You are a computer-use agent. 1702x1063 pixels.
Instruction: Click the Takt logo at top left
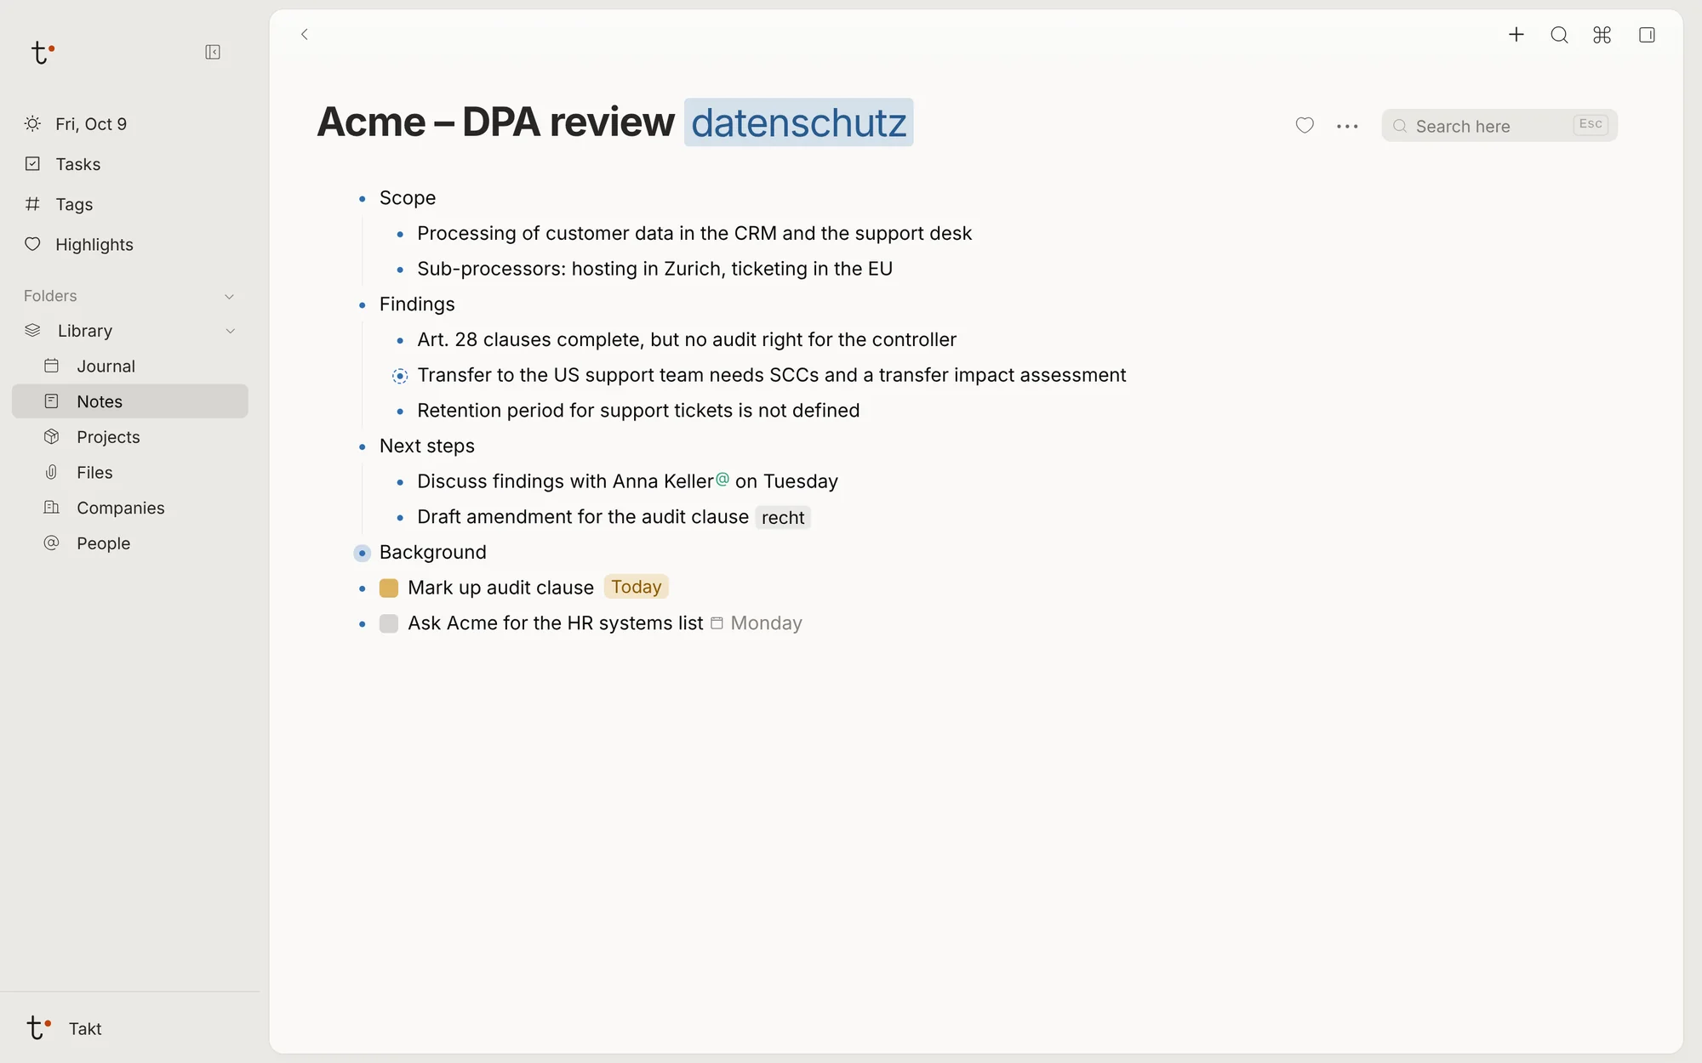pyautogui.click(x=42, y=53)
